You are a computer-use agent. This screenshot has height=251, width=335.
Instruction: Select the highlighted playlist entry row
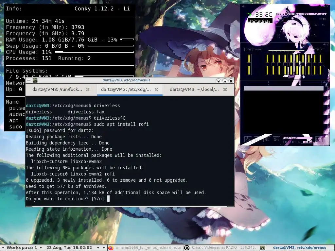[284, 89]
